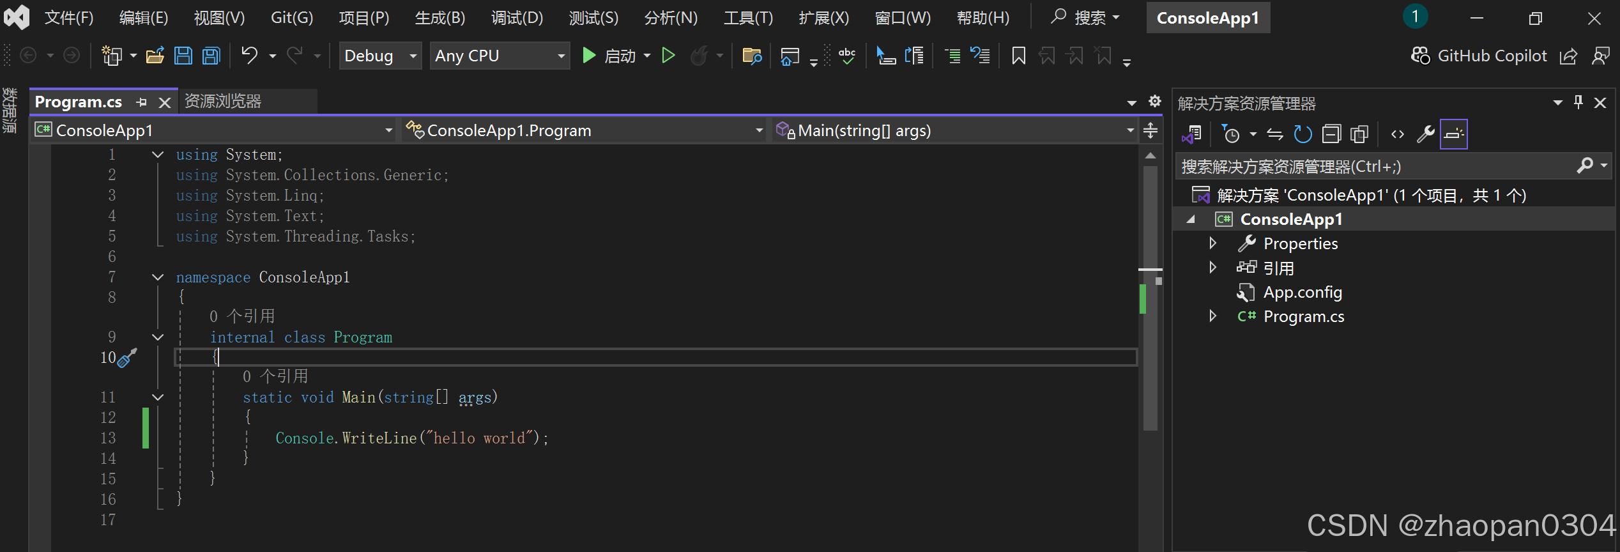Image resolution: width=1620 pixels, height=552 pixels.
Task: Click the GitHub Copilot icon
Action: click(1420, 56)
